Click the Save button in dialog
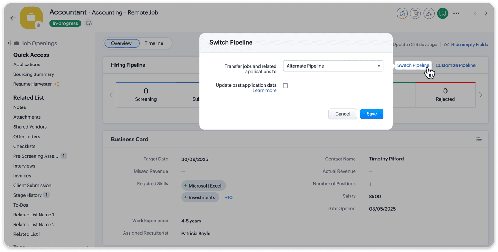 click(372, 114)
